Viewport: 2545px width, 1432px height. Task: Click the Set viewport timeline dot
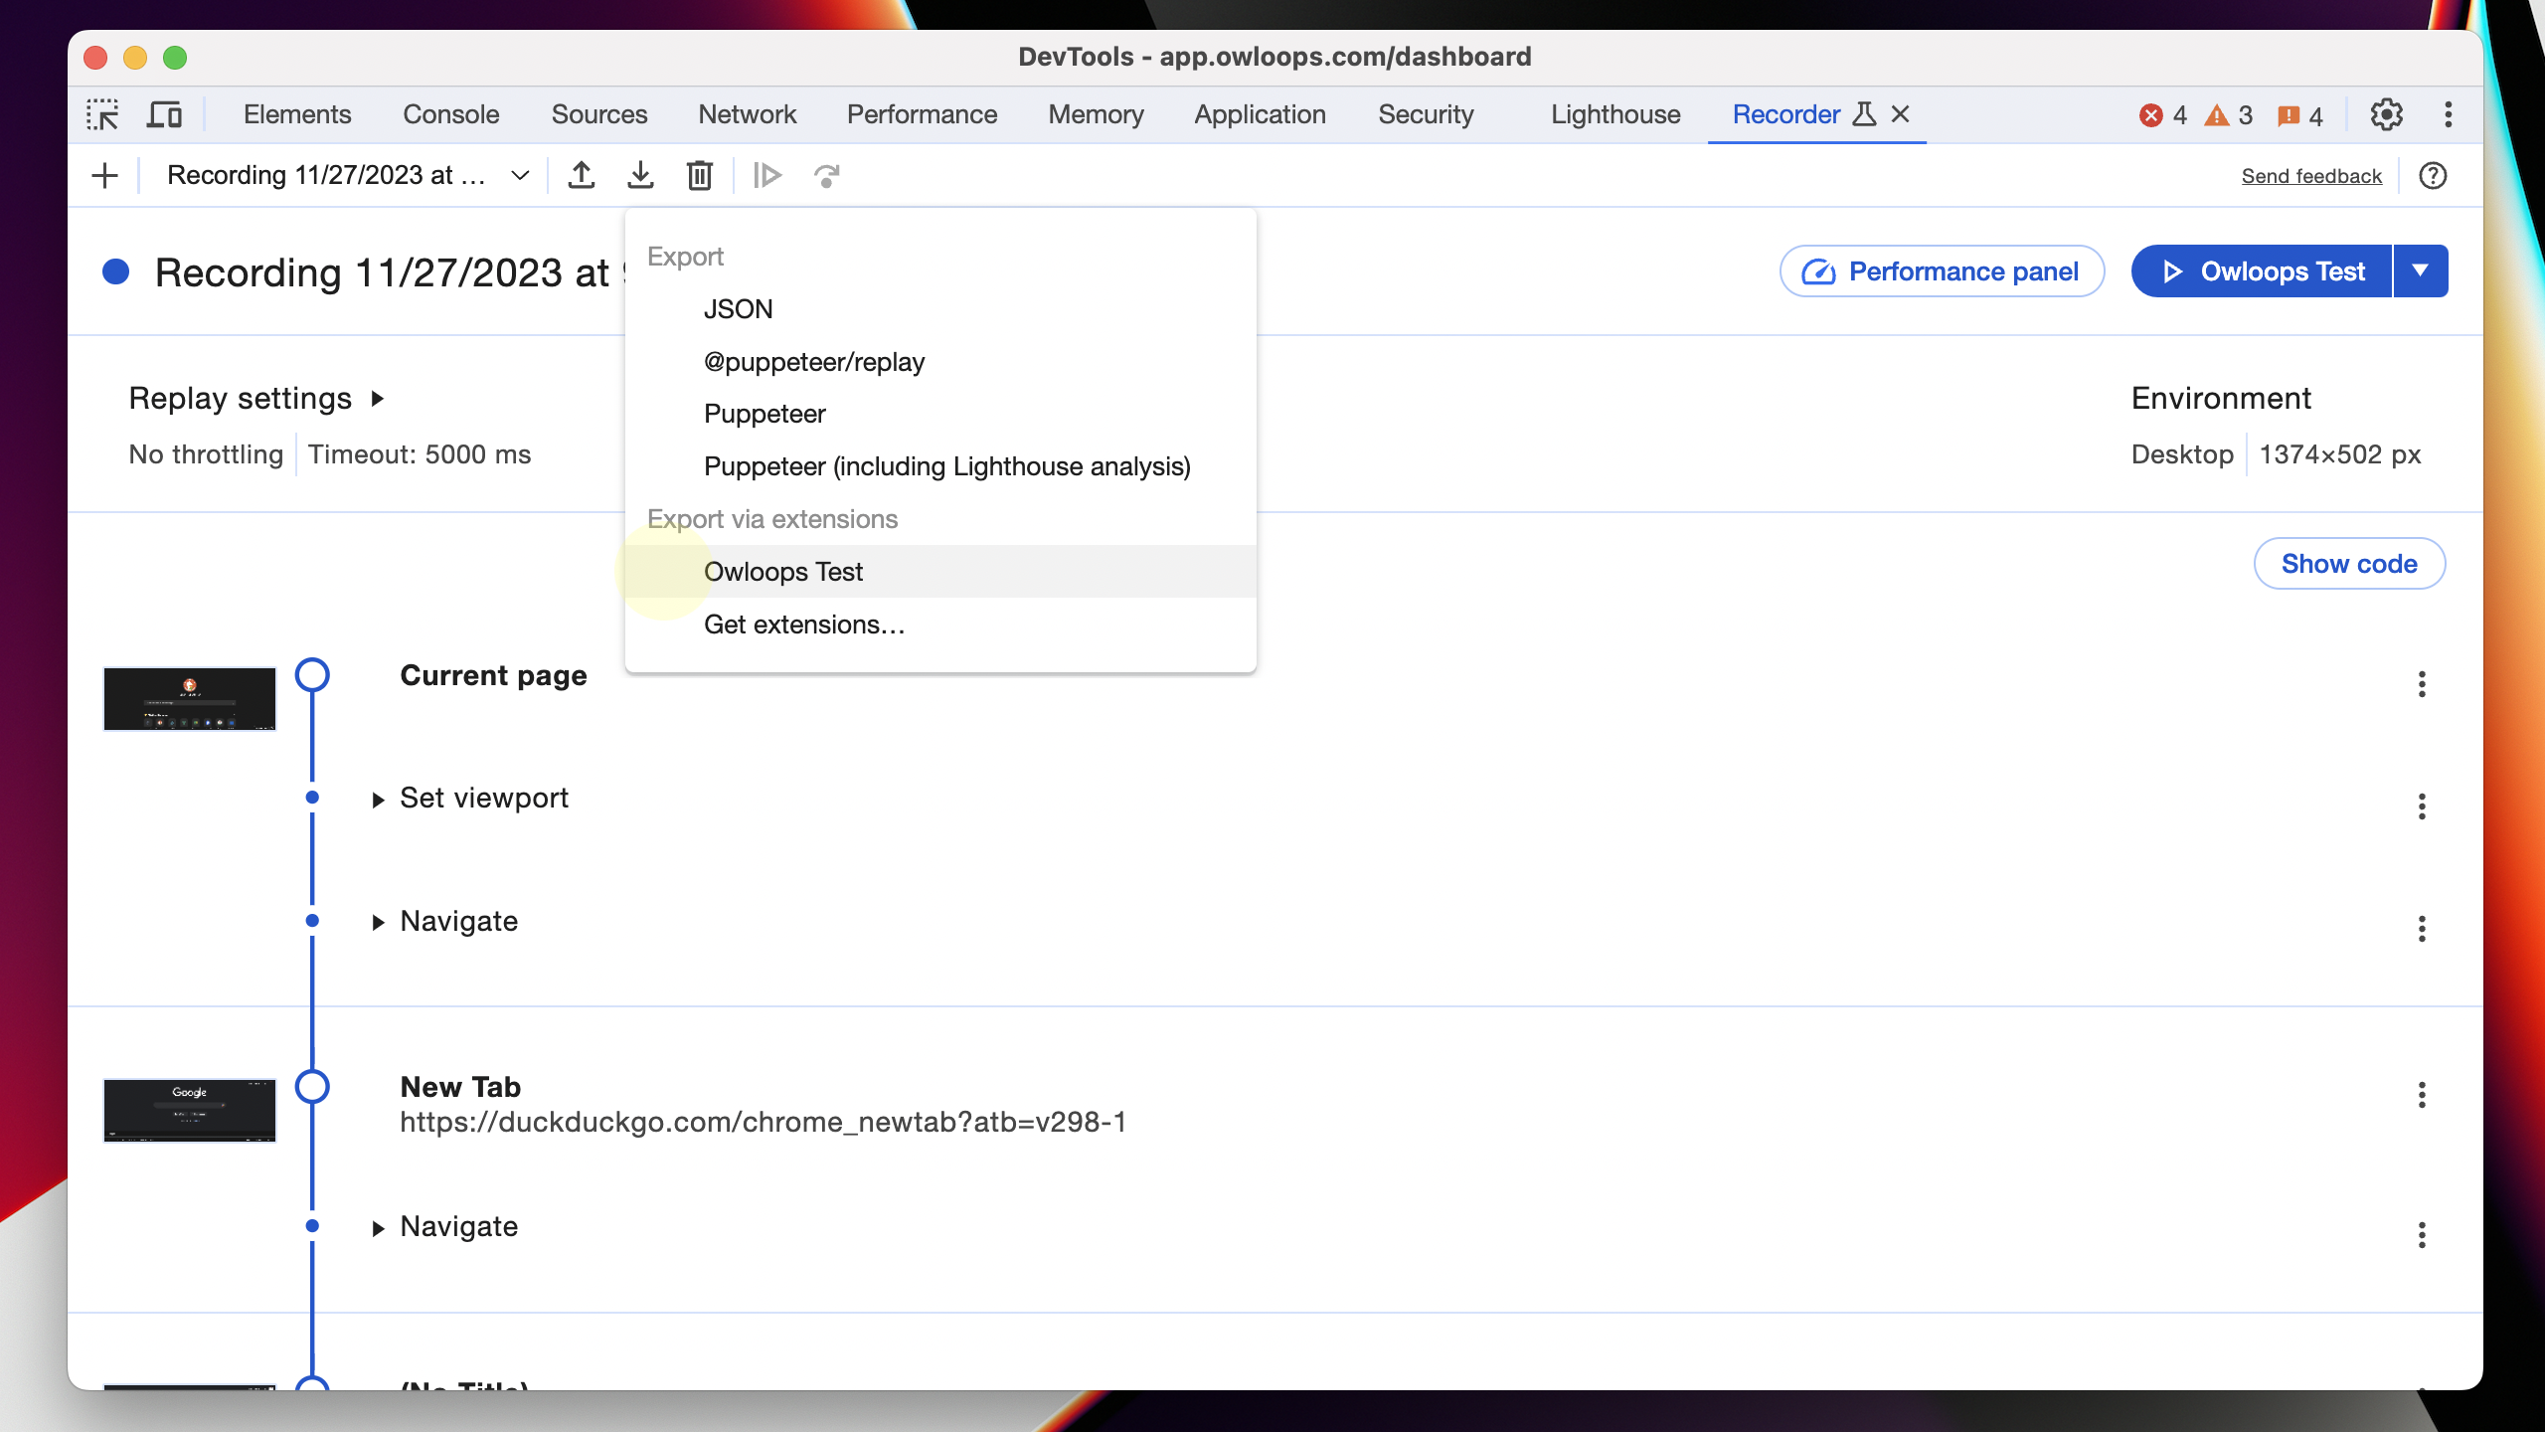point(312,798)
